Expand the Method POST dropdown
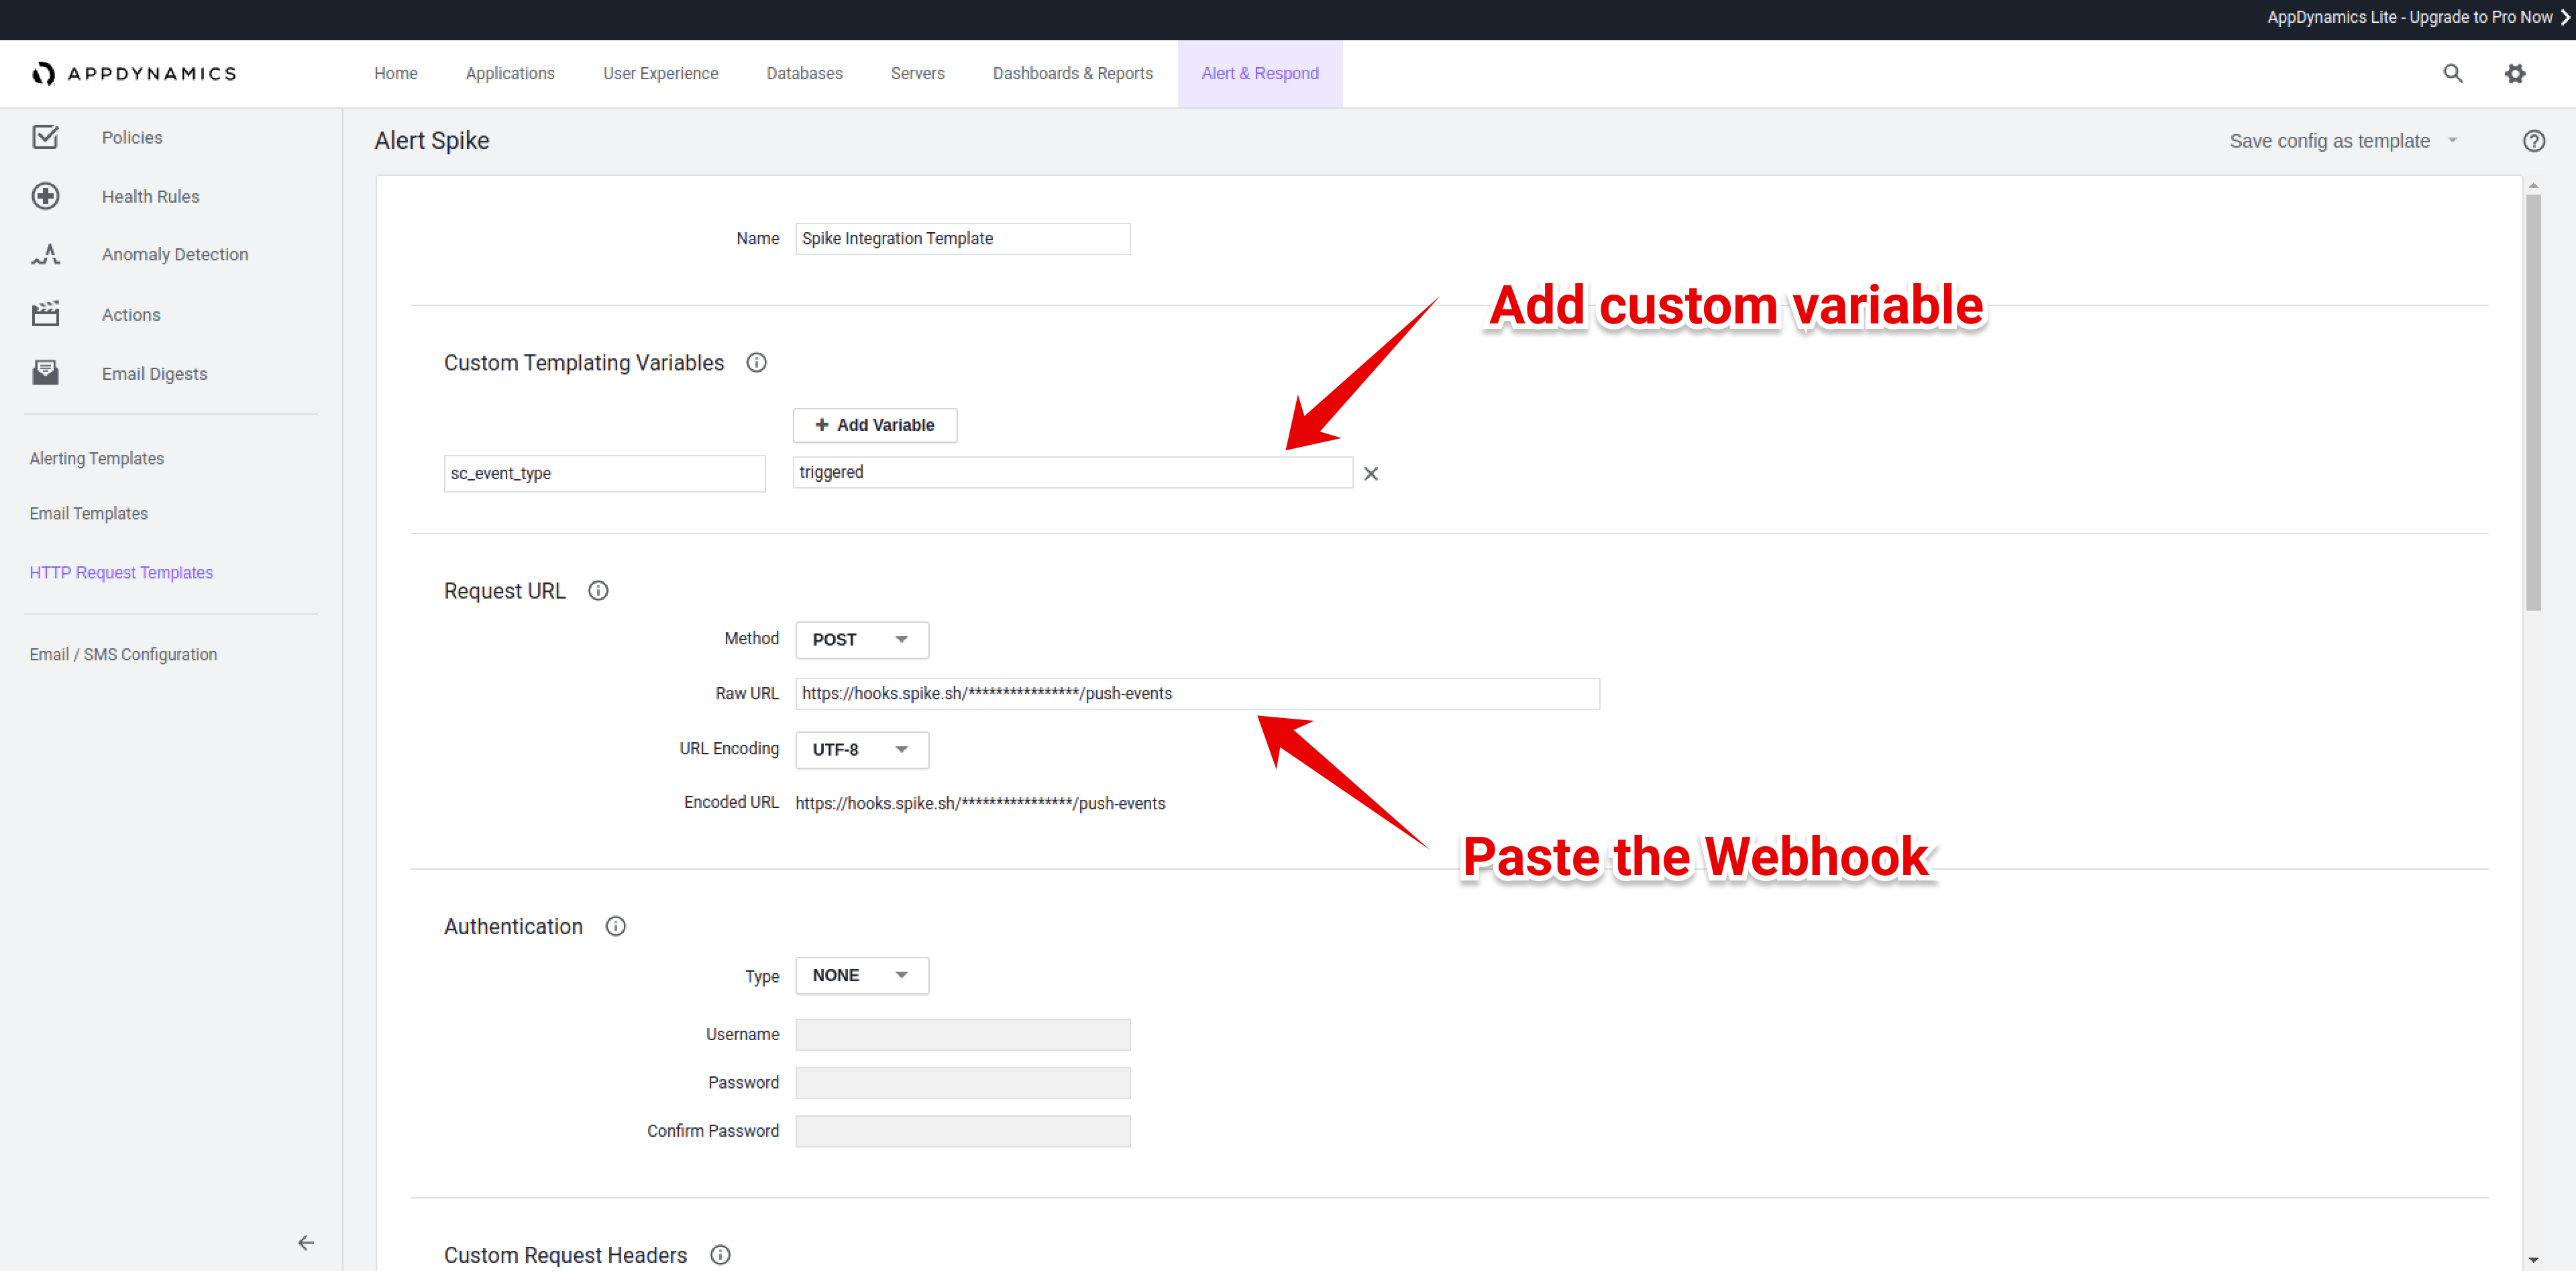 click(862, 640)
